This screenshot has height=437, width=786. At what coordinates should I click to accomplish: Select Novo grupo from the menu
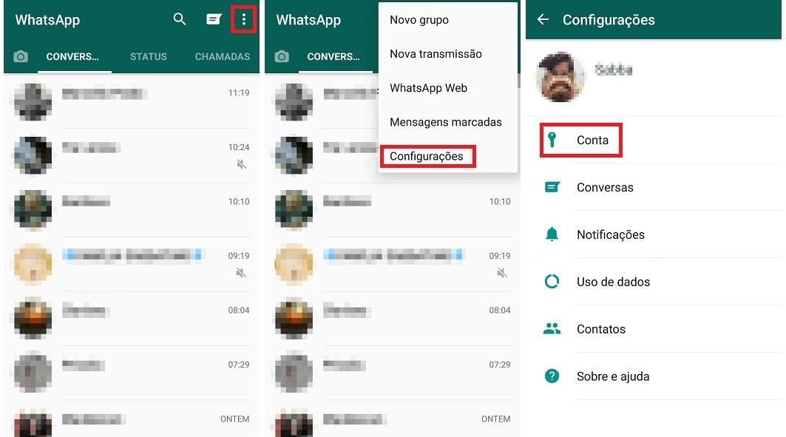point(419,20)
